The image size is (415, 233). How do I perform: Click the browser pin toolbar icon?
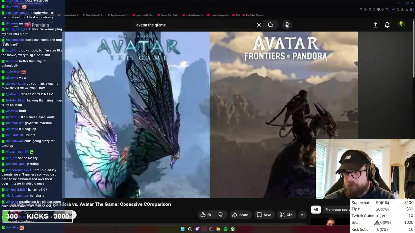[370, 10]
